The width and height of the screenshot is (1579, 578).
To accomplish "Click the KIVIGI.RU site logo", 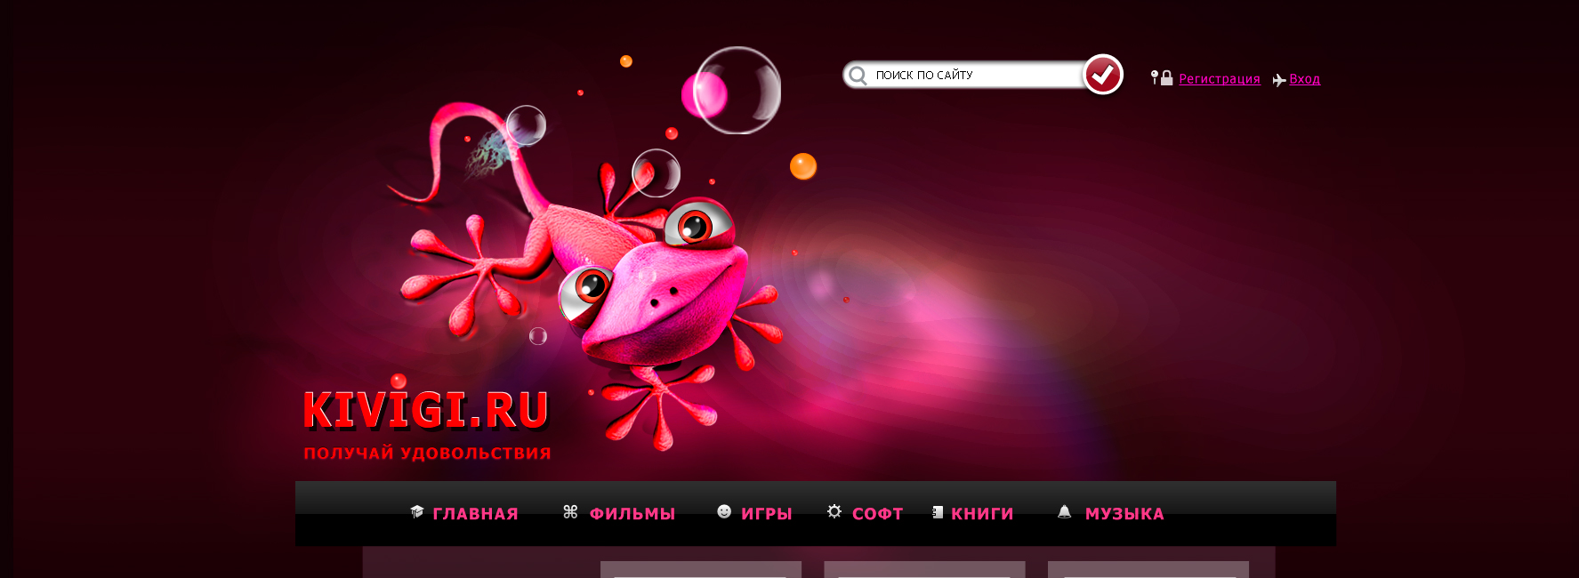I will [x=426, y=411].
